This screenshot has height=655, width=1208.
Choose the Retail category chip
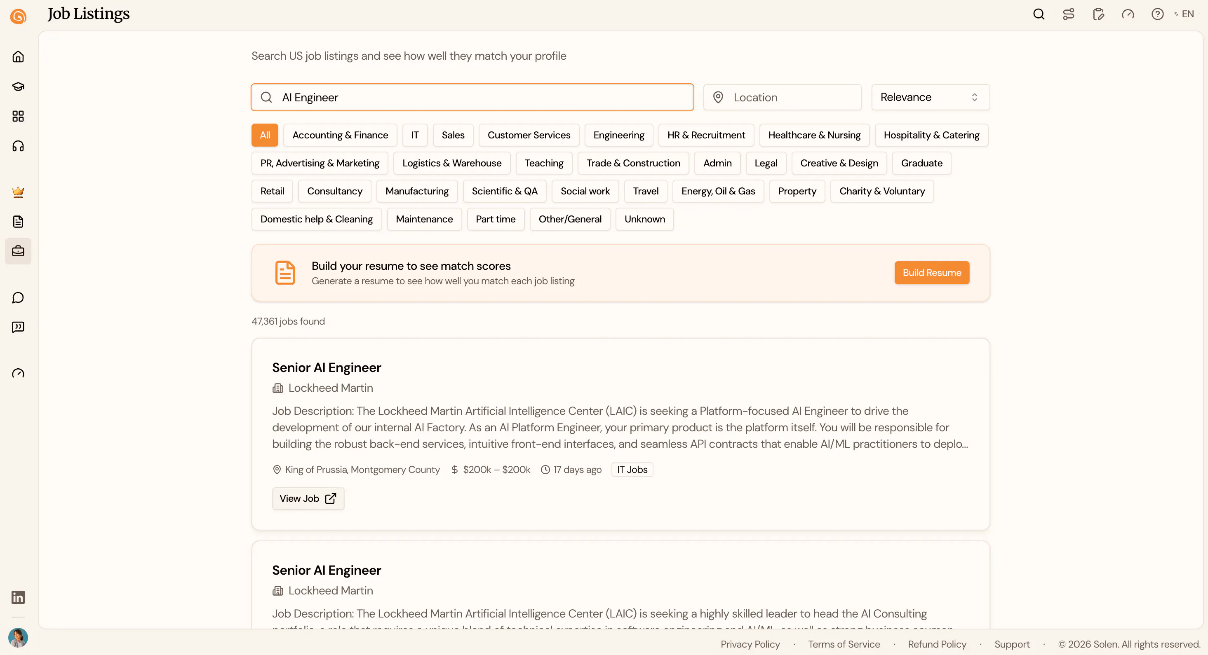point(273,191)
